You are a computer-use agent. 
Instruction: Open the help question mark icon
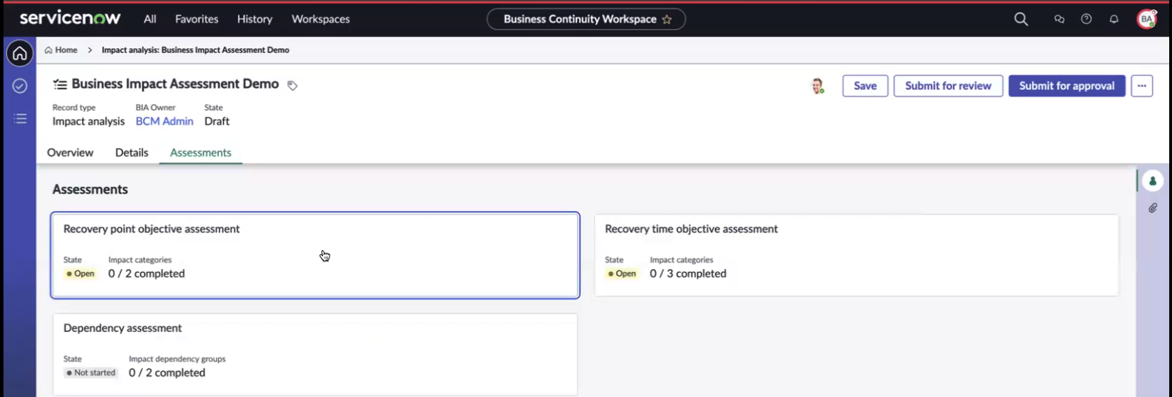tap(1086, 19)
